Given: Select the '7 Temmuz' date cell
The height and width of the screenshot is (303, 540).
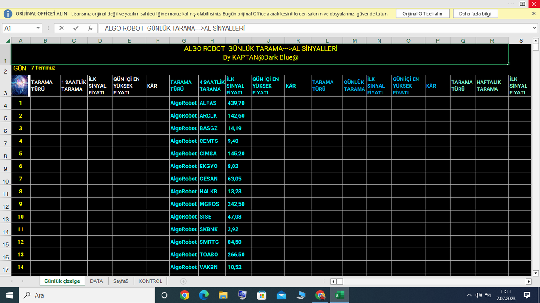Looking at the screenshot, I should coord(45,68).
